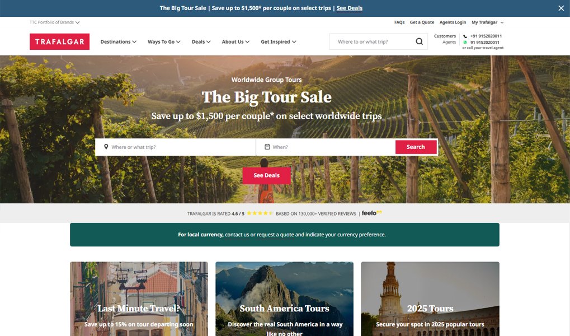570x336 pixels.
Task: Open the Get a Quote link
Action: point(422,22)
